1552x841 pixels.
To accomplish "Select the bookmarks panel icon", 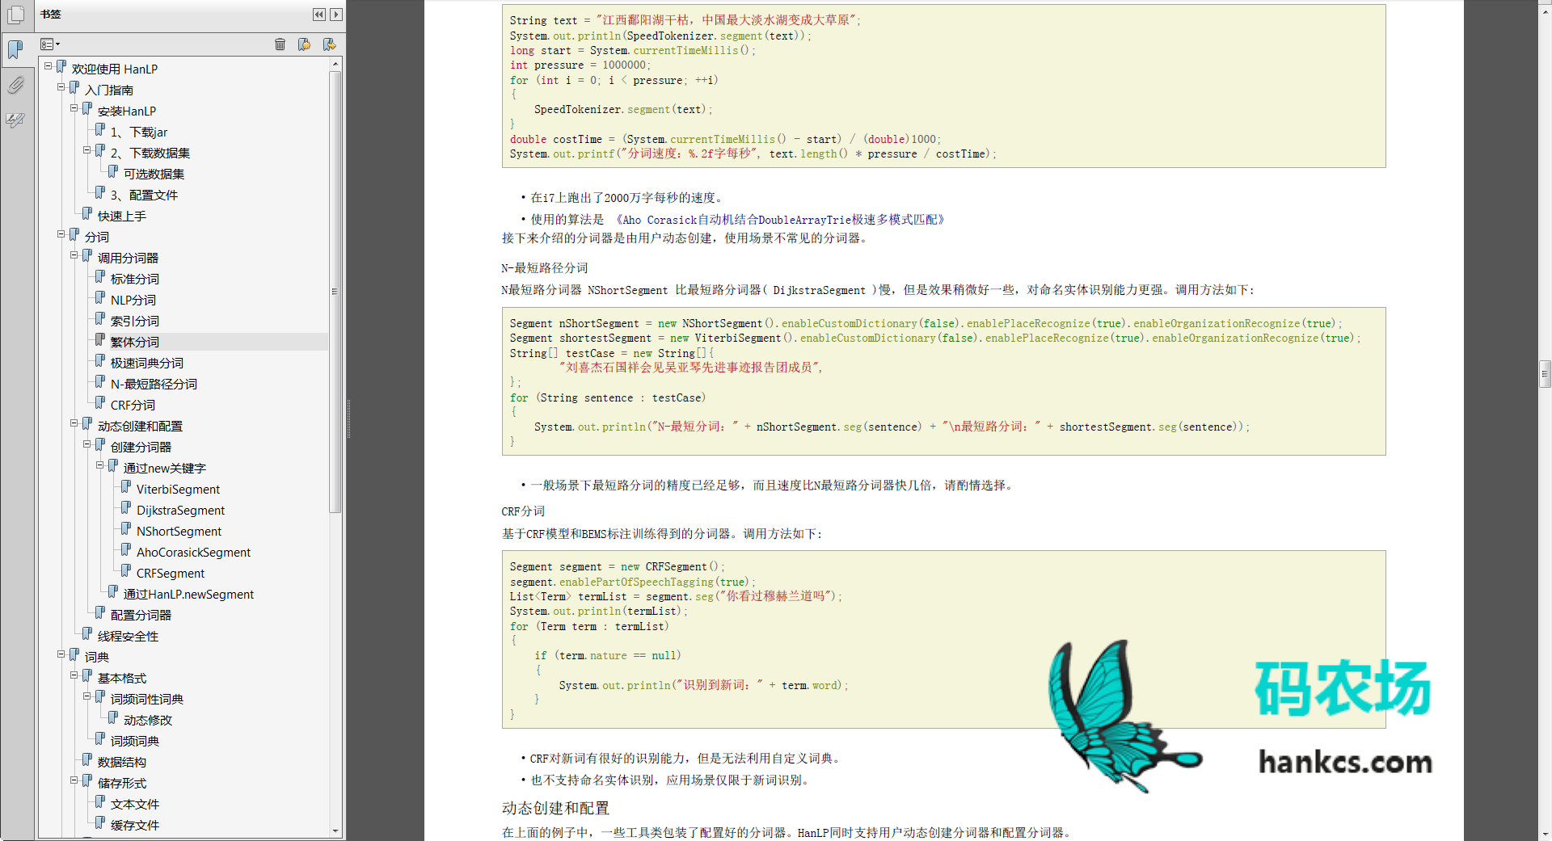I will [15, 50].
